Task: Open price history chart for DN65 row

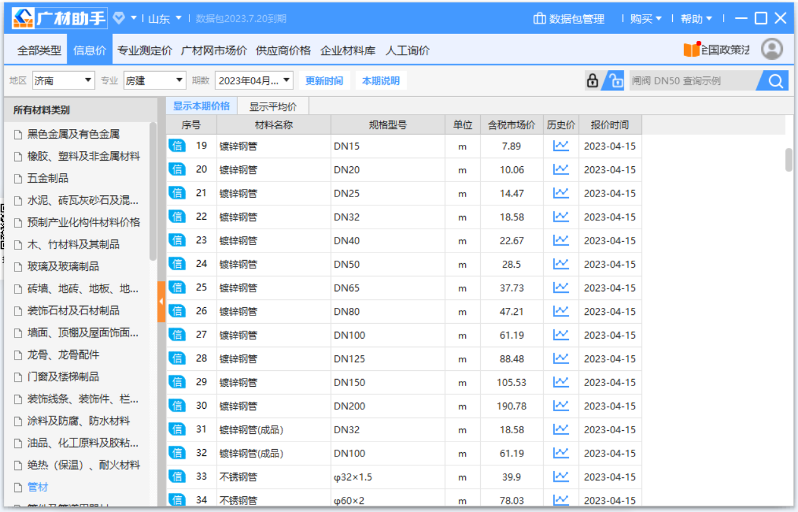Action: (x=561, y=287)
